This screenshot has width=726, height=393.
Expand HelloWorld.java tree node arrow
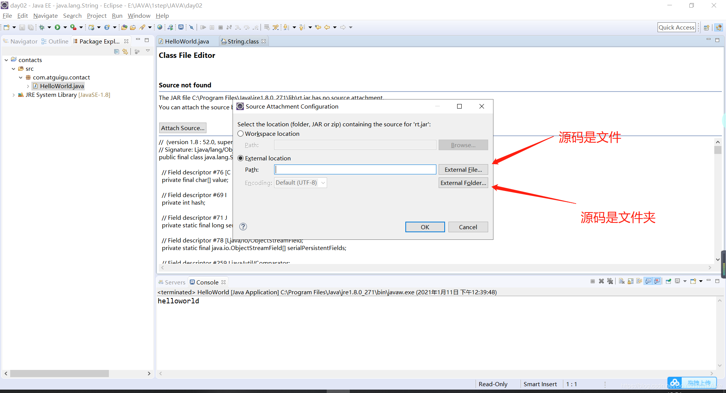pyautogui.click(x=28, y=86)
